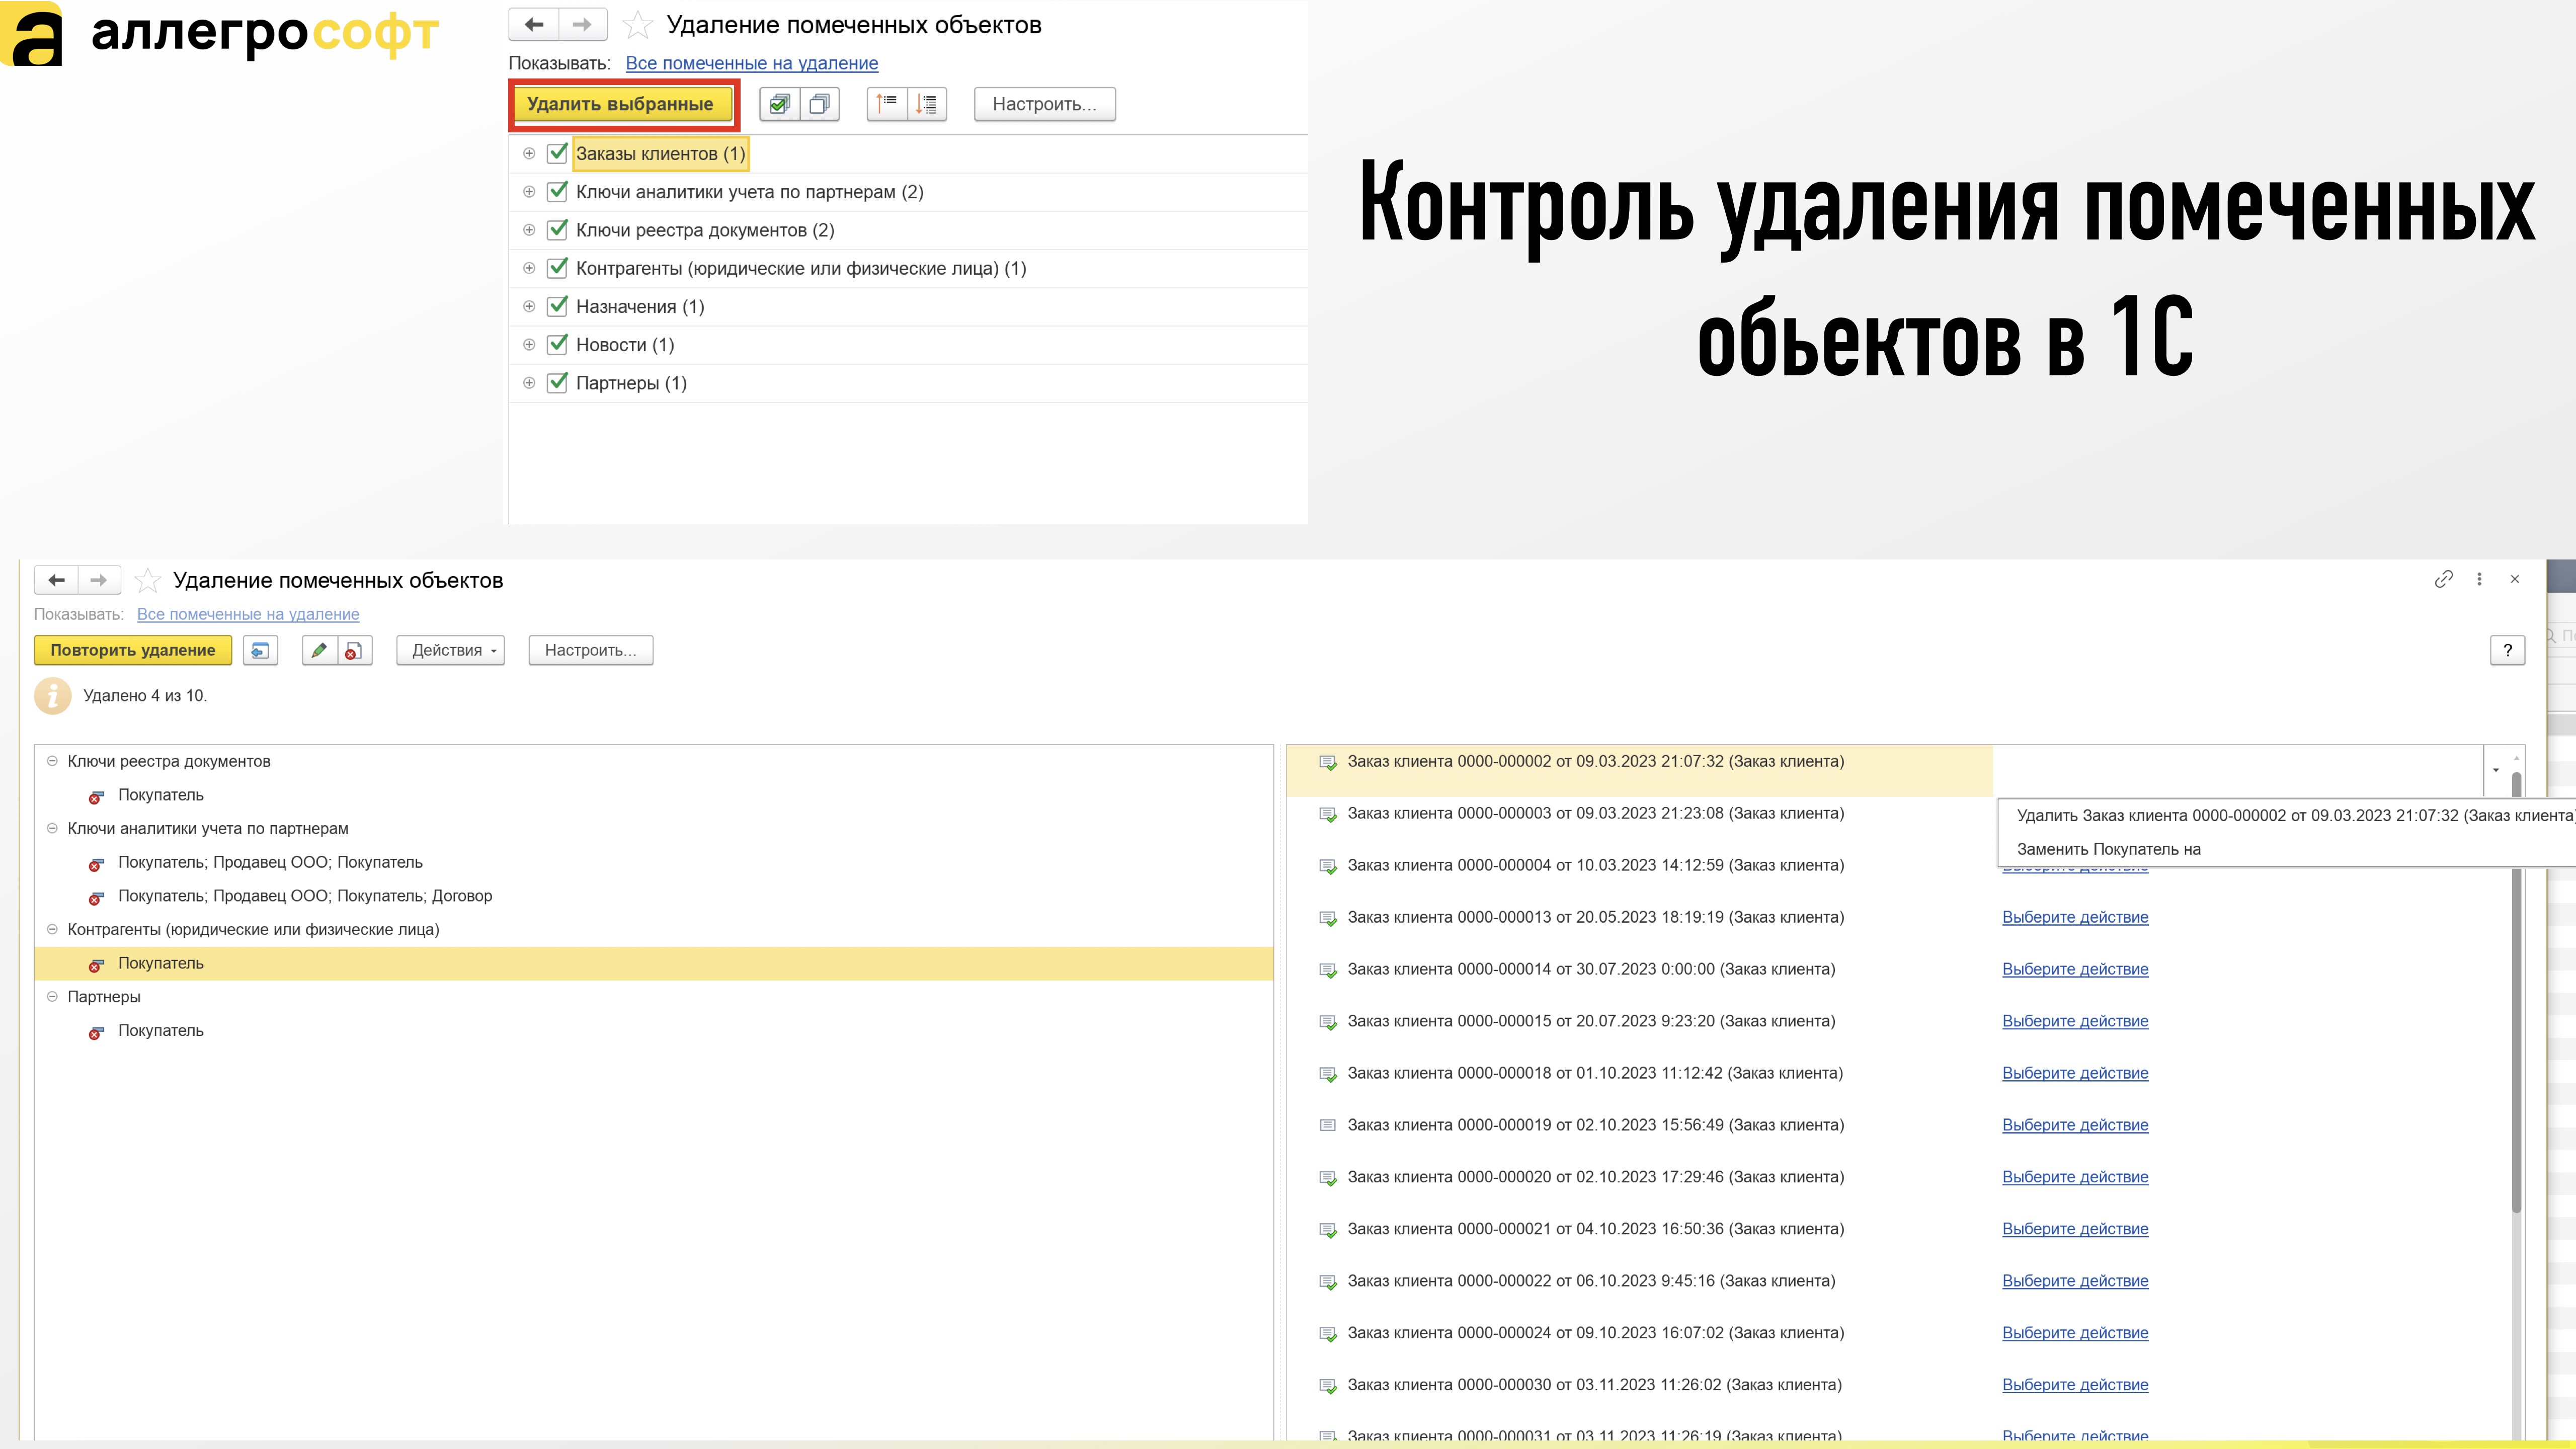Screen dimensions: 2576x1449
Task: Open three-dot more menu in lower window
Action: tap(2479, 579)
